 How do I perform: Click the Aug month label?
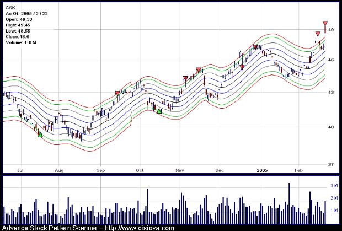59,170
